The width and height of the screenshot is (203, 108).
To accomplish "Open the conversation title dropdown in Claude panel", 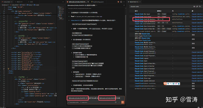I will pyautogui.click(x=82, y=5).
